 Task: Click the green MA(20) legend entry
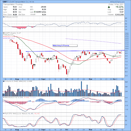pos(8,35)
